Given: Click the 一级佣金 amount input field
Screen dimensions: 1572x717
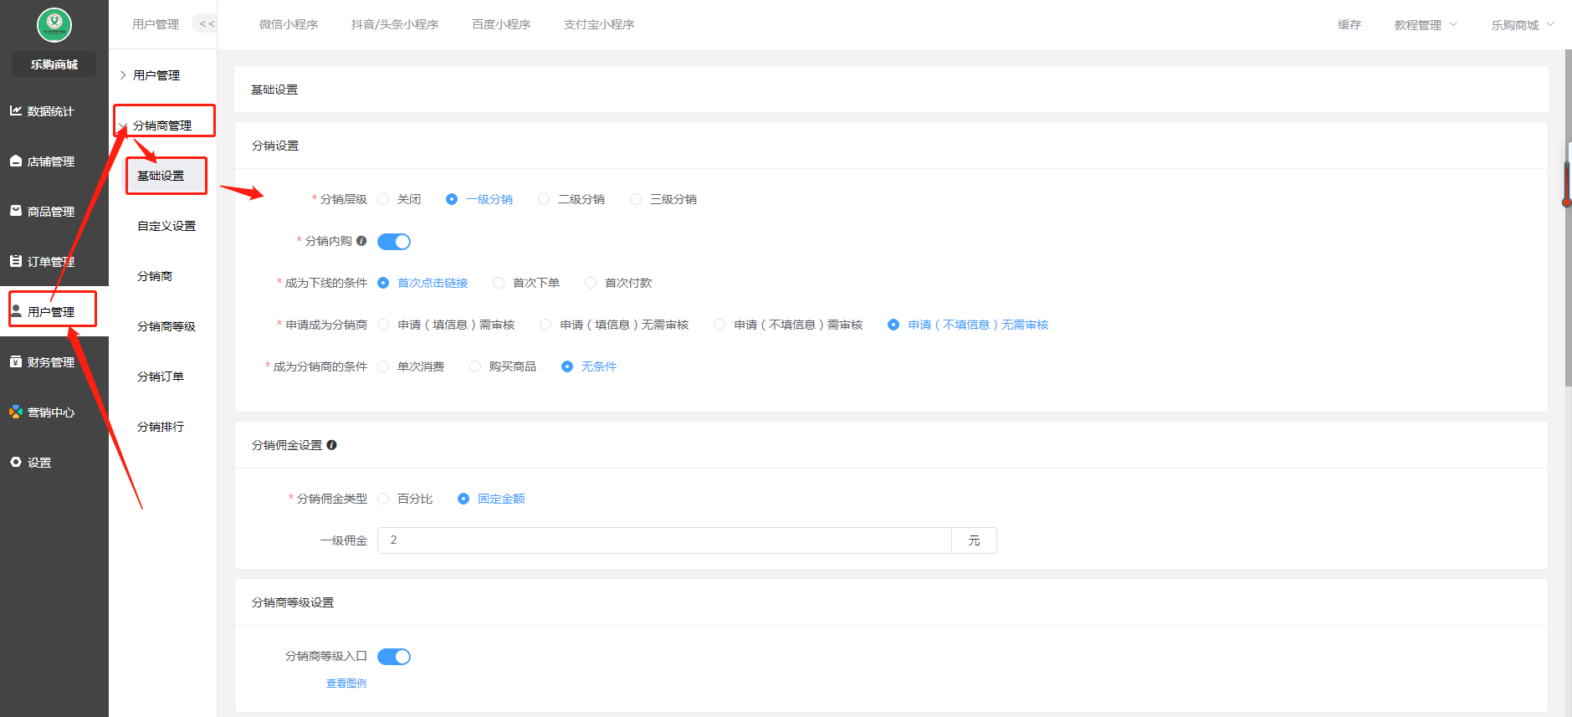Looking at the screenshot, I should pyautogui.click(x=664, y=540).
